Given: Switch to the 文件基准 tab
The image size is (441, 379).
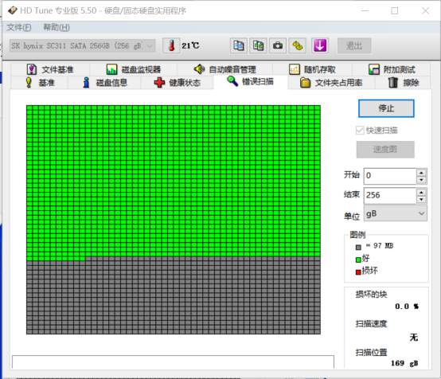Looking at the screenshot, I should point(50,69).
